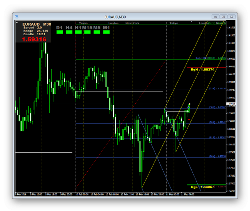Maximize the EURAUD,M30 chart window

(x=223, y=17)
